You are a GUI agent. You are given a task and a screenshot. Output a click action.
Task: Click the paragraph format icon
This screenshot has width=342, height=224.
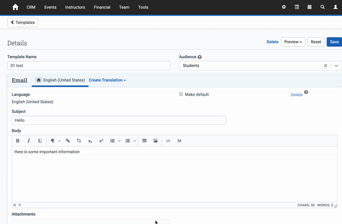tap(52, 141)
